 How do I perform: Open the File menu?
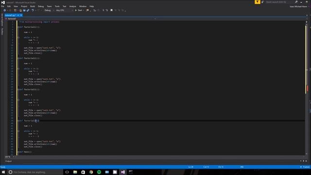(2, 6)
